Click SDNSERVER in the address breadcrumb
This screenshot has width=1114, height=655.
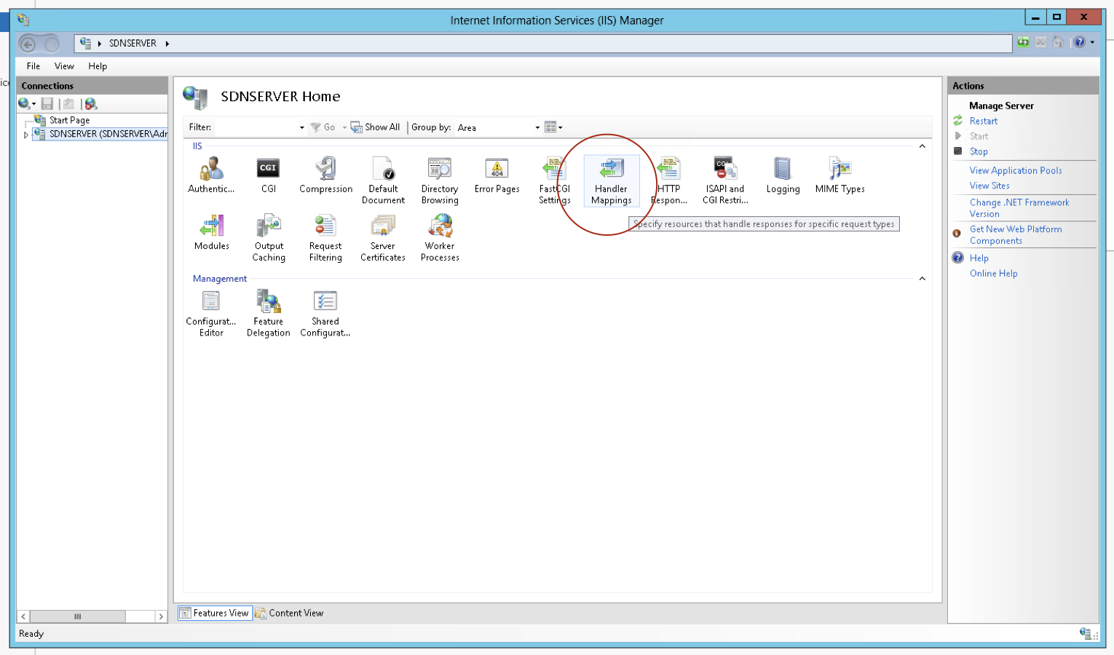133,44
